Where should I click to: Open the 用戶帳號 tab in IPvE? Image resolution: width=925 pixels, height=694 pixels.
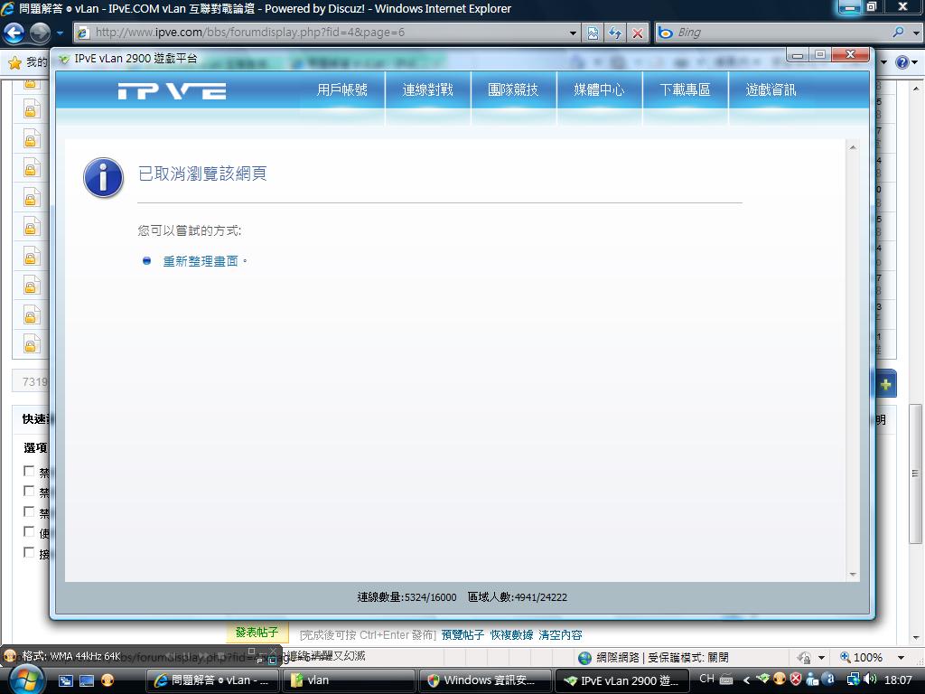click(341, 90)
